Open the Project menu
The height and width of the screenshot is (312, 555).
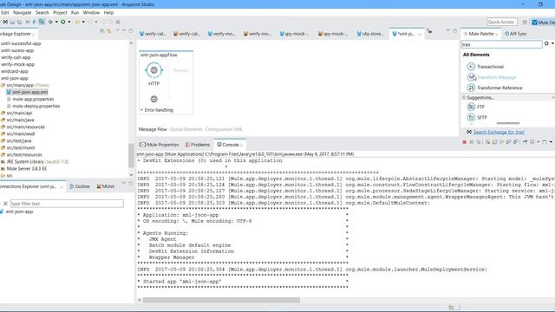60,12
